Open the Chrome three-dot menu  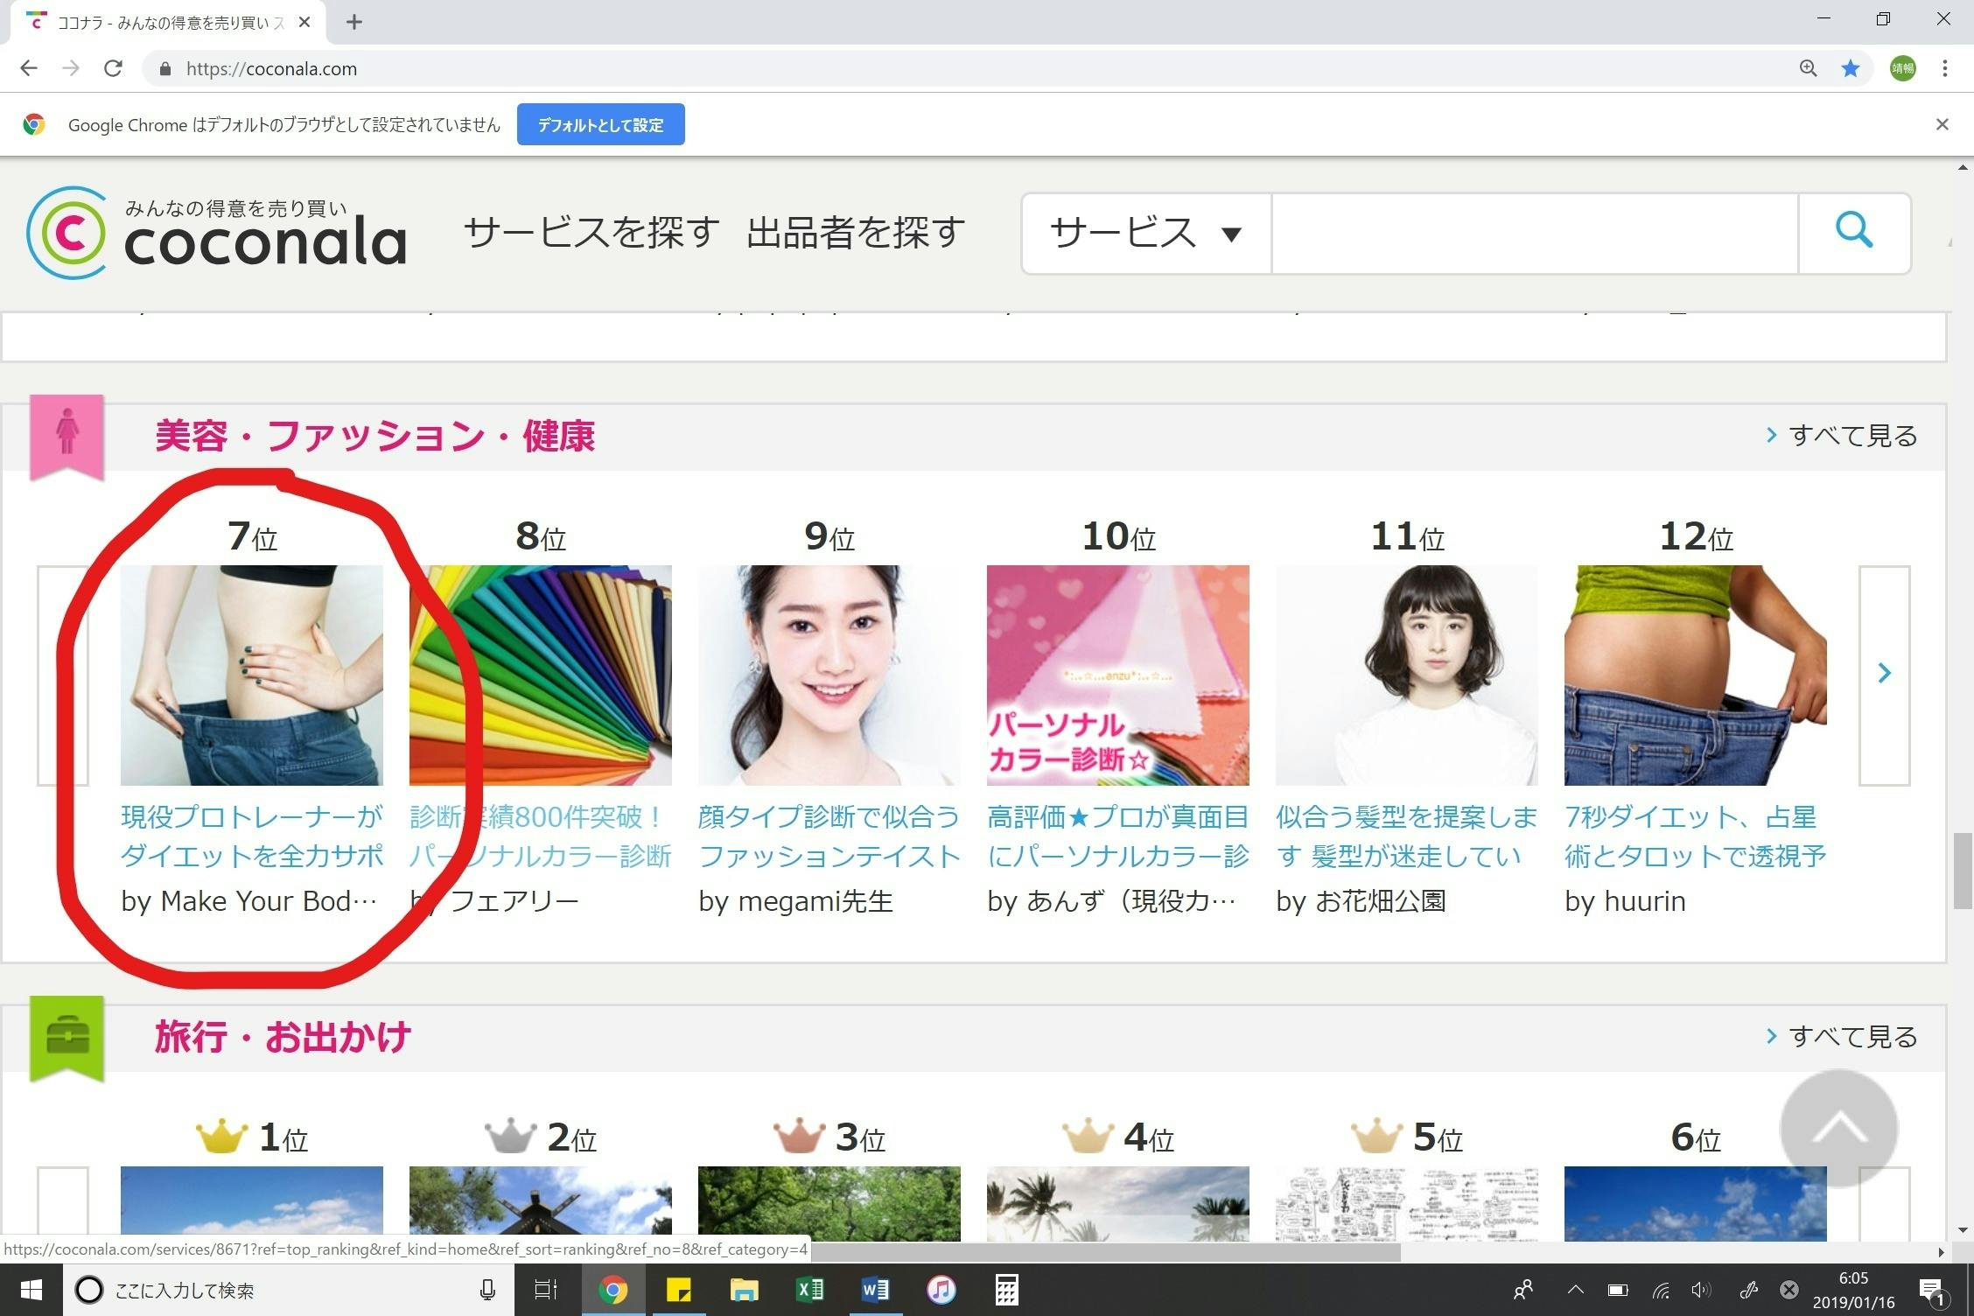1944,68
